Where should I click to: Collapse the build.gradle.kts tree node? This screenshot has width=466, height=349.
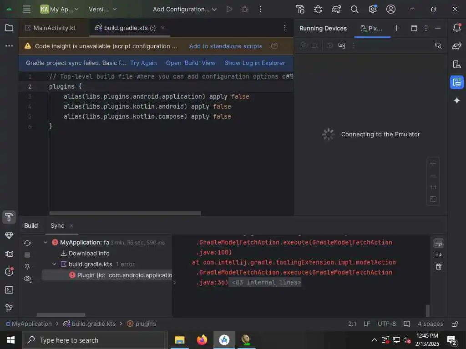tap(54, 264)
